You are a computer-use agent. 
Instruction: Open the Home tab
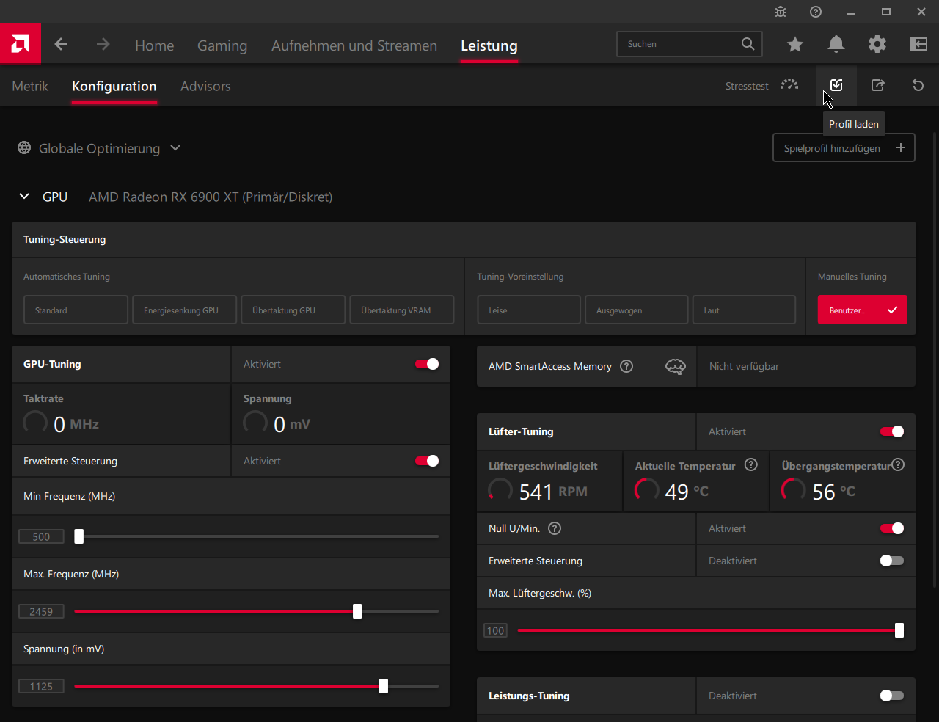(155, 45)
